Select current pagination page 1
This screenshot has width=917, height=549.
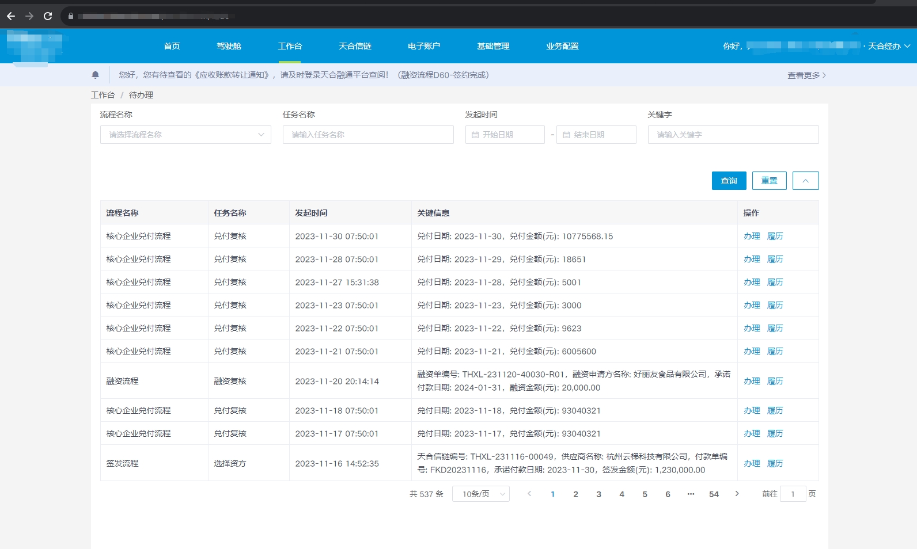(552, 494)
